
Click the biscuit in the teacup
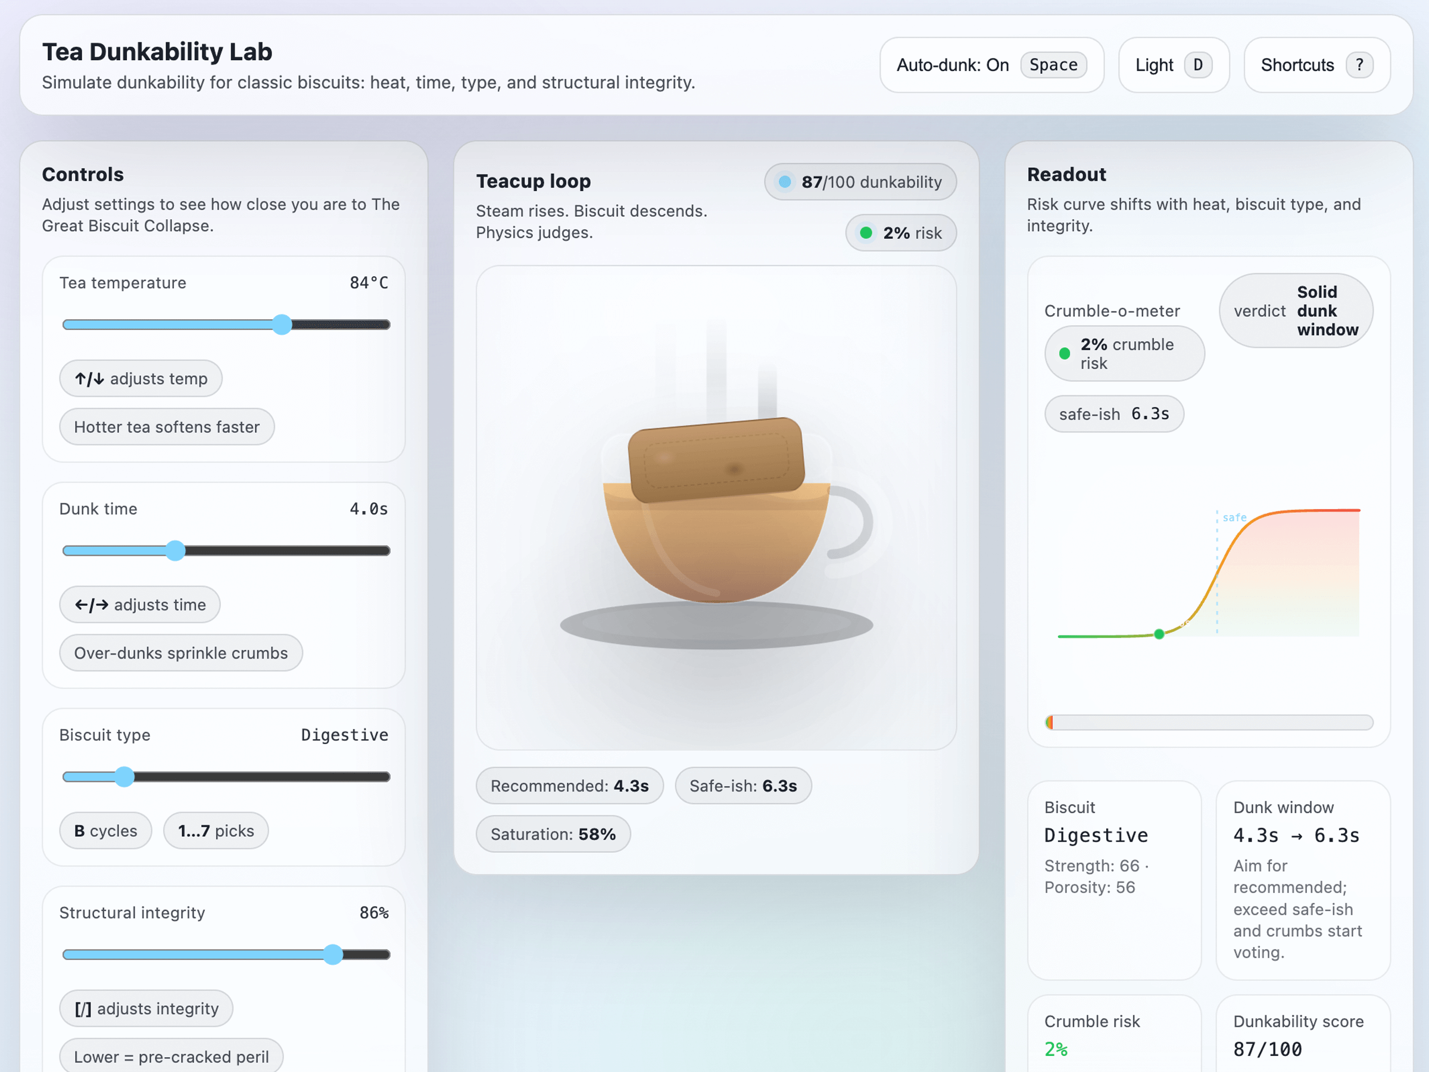point(716,459)
